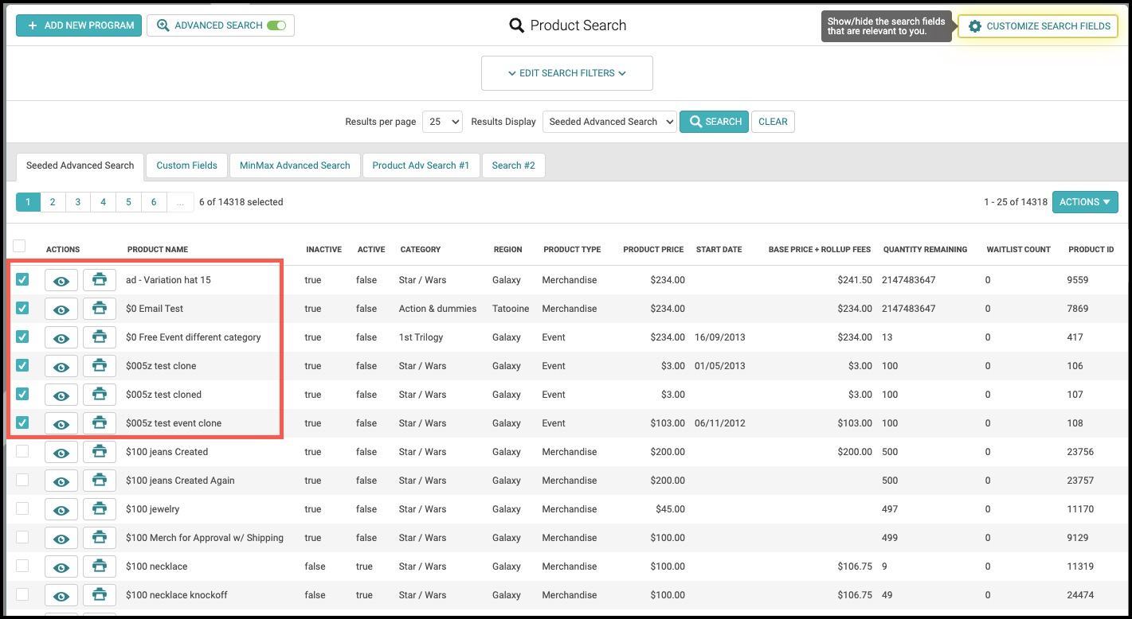This screenshot has width=1132, height=619.
Task: Clear the search with the Clear button
Action: [773, 122]
